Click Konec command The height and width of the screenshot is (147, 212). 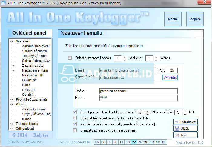point(27,119)
